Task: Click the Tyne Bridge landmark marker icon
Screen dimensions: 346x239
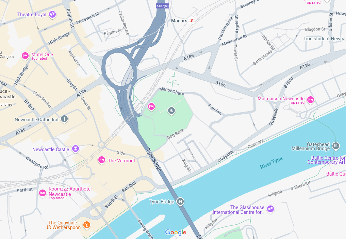Action: (180, 201)
